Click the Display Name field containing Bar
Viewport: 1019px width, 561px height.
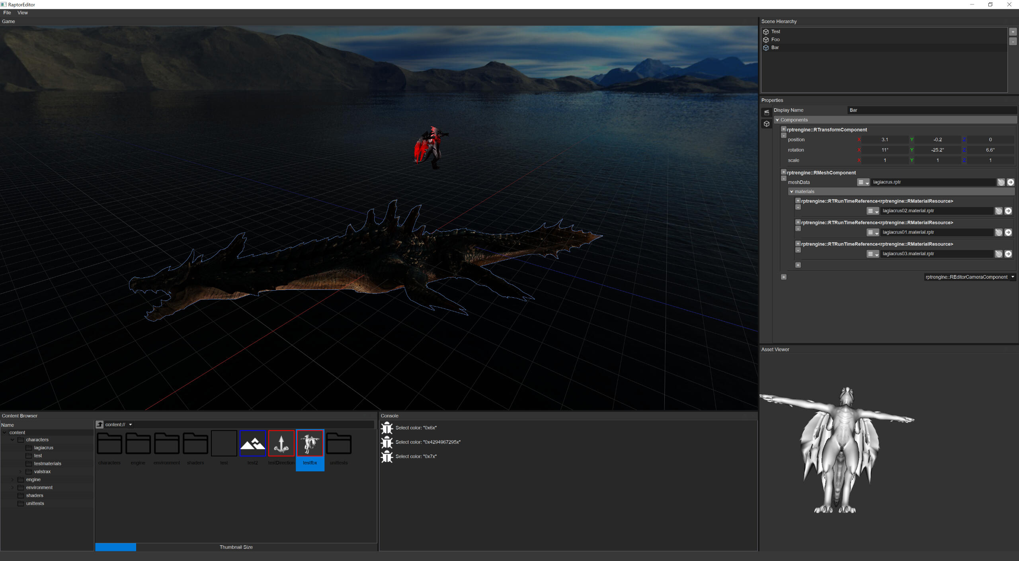932,110
